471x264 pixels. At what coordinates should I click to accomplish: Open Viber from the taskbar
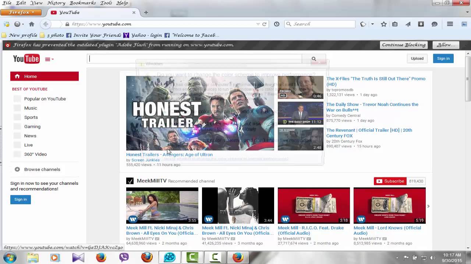(x=124, y=257)
